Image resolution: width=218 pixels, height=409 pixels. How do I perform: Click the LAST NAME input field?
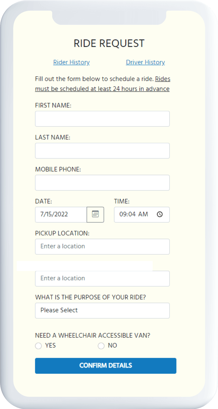tap(102, 150)
